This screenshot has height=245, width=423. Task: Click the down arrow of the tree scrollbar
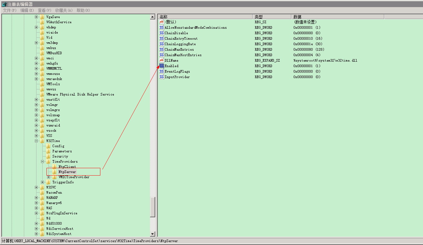(x=152, y=234)
